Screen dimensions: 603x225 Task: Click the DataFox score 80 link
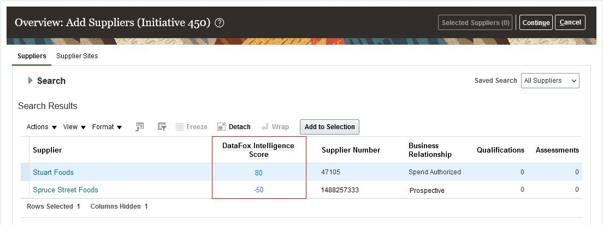tap(258, 173)
